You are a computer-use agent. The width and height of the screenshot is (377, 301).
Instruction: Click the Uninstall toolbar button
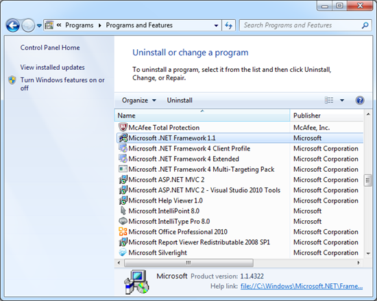[x=180, y=101]
